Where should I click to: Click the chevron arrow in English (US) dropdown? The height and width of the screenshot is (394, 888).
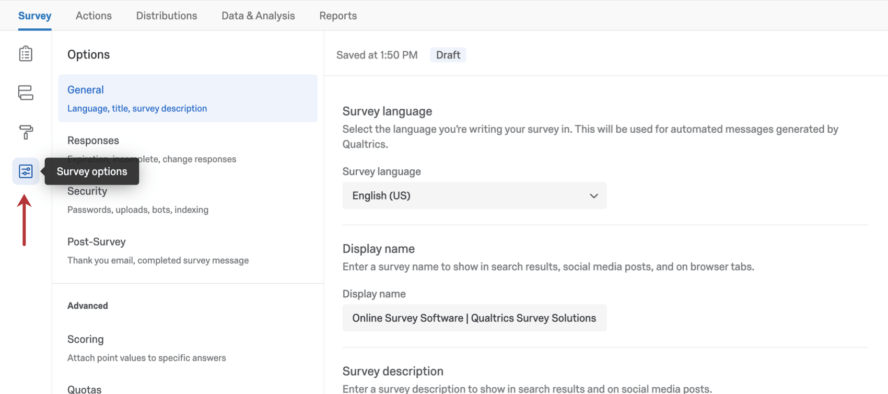[x=593, y=196]
